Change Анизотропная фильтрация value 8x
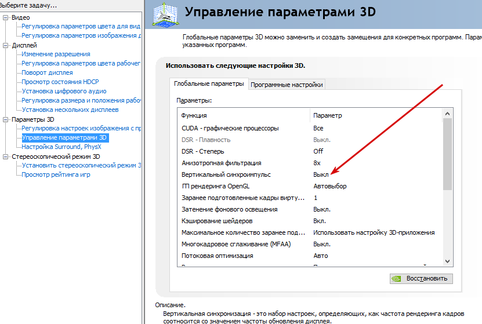This screenshot has height=324, width=482. click(317, 163)
